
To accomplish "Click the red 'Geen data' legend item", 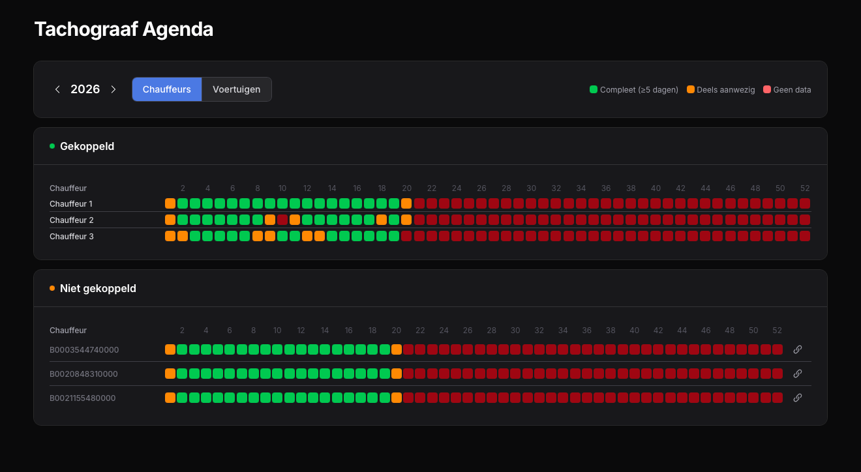I will click(x=787, y=90).
